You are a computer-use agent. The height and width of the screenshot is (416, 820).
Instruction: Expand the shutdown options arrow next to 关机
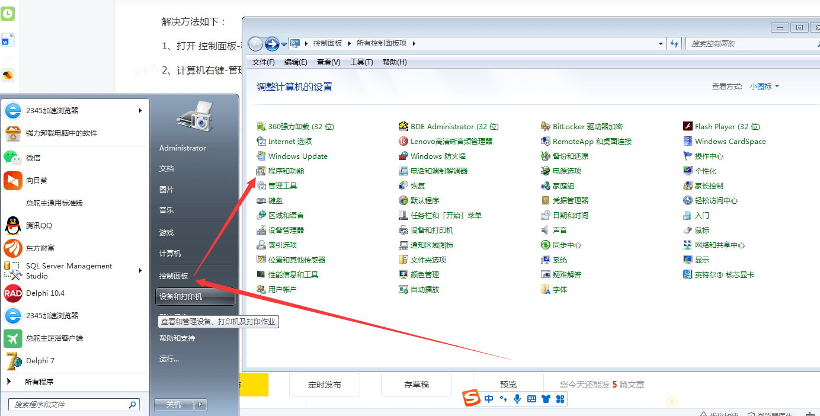point(201,405)
